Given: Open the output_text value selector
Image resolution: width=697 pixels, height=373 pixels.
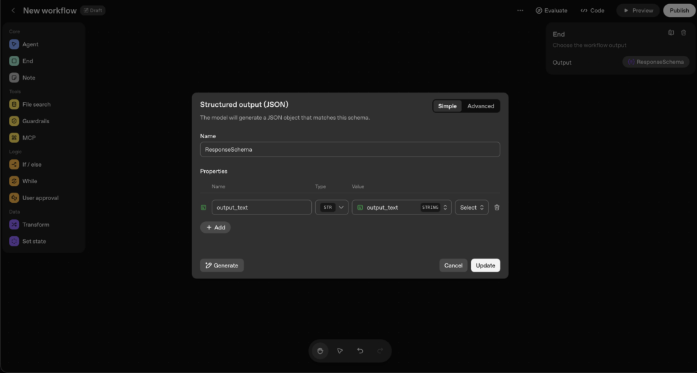Looking at the screenshot, I should (x=402, y=208).
